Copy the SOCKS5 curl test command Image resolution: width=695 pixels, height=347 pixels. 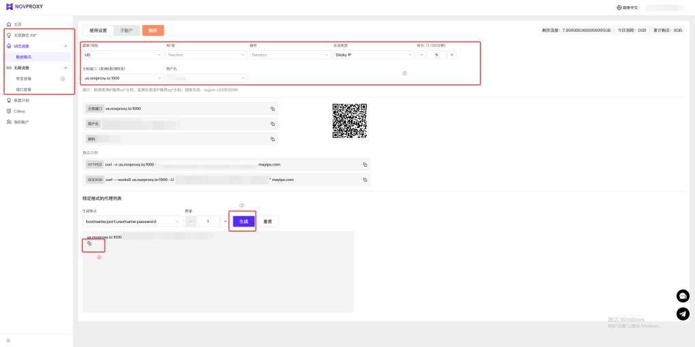click(x=364, y=180)
